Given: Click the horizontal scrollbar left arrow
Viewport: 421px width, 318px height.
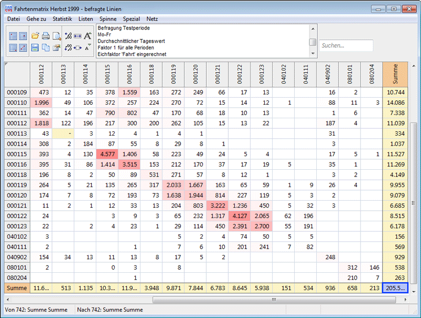Looking at the screenshot, I should pos(8,300).
